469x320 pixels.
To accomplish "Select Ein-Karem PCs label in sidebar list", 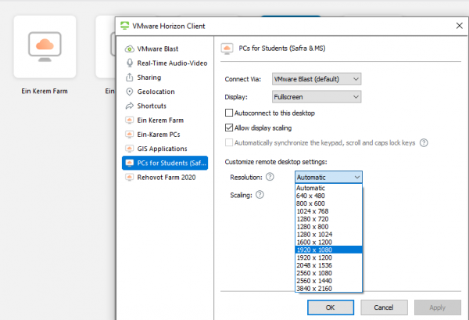I will (x=159, y=135).
